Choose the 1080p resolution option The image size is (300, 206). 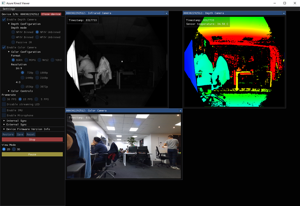[x=37, y=73]
